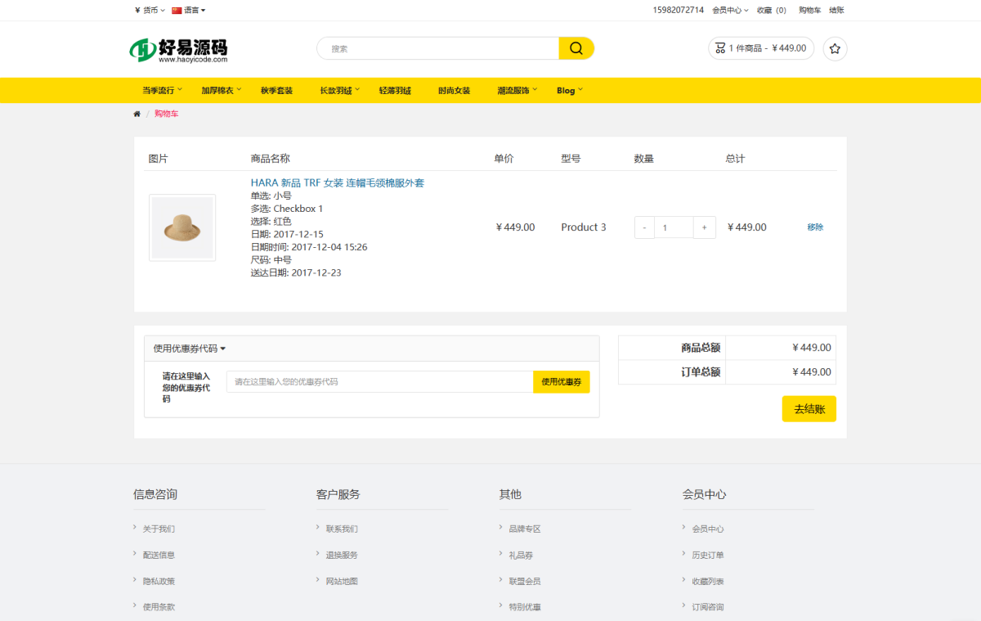Screen dimensions: 981x621
Task: Open 退换服务 footer link
Action: (x=342, y=555)
